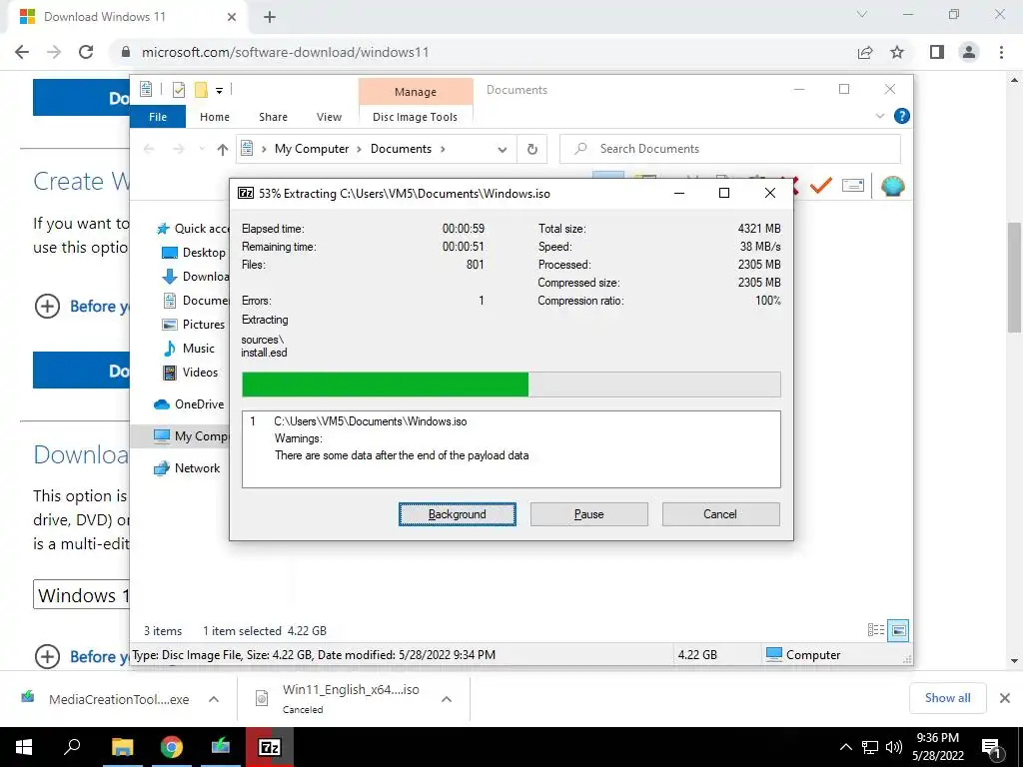The width and height of the screenshot is (1023, 767).
Task: Refresh the Documents folder view
Action: (532, 150)
